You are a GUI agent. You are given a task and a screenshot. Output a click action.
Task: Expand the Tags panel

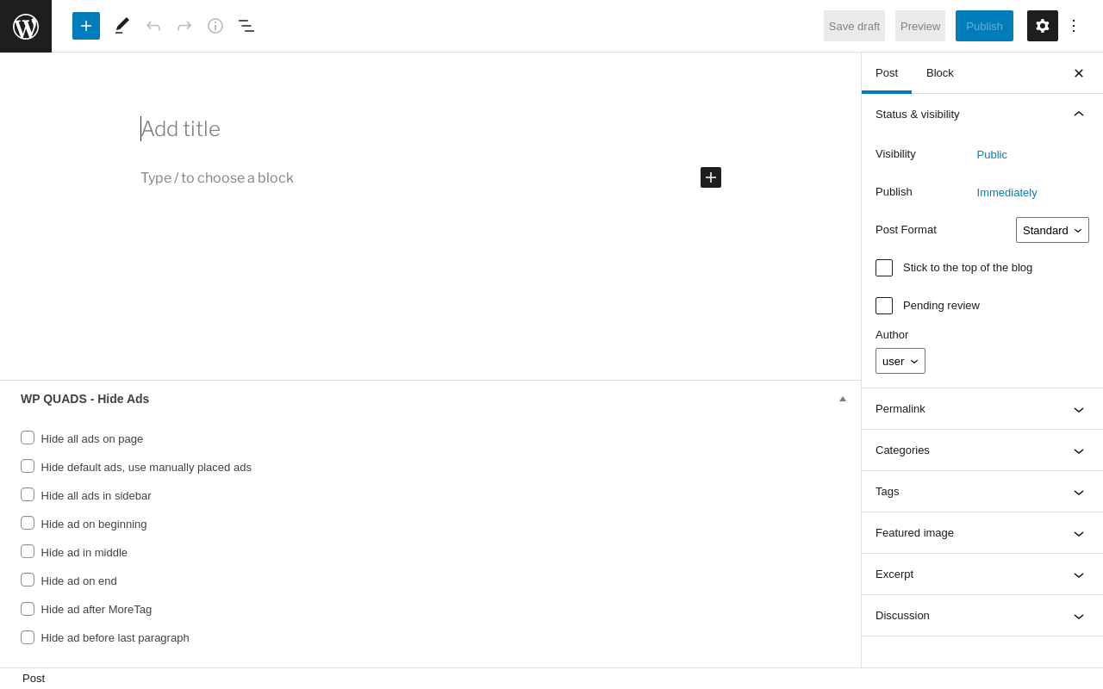982,492
